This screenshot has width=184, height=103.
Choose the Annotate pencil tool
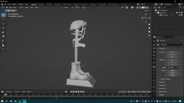pyautogui.click(x=3, y=41)
